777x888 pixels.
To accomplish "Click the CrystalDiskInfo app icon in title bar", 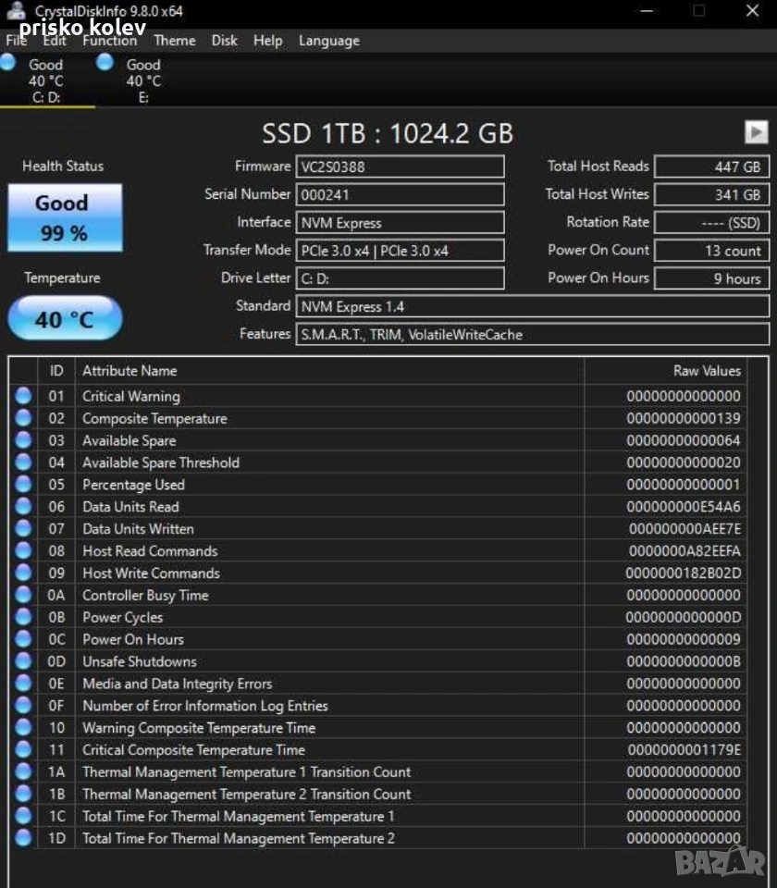I will pos(16,11).
